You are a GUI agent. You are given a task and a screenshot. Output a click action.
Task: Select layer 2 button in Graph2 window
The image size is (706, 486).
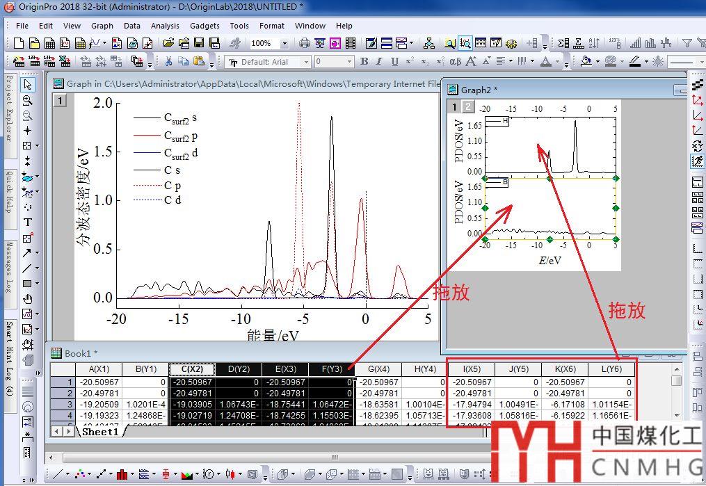pos(468,107)
